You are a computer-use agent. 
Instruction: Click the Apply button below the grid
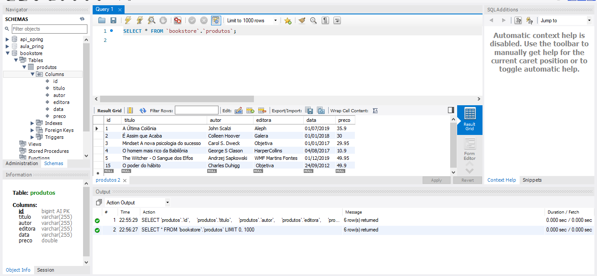[436, 179]
